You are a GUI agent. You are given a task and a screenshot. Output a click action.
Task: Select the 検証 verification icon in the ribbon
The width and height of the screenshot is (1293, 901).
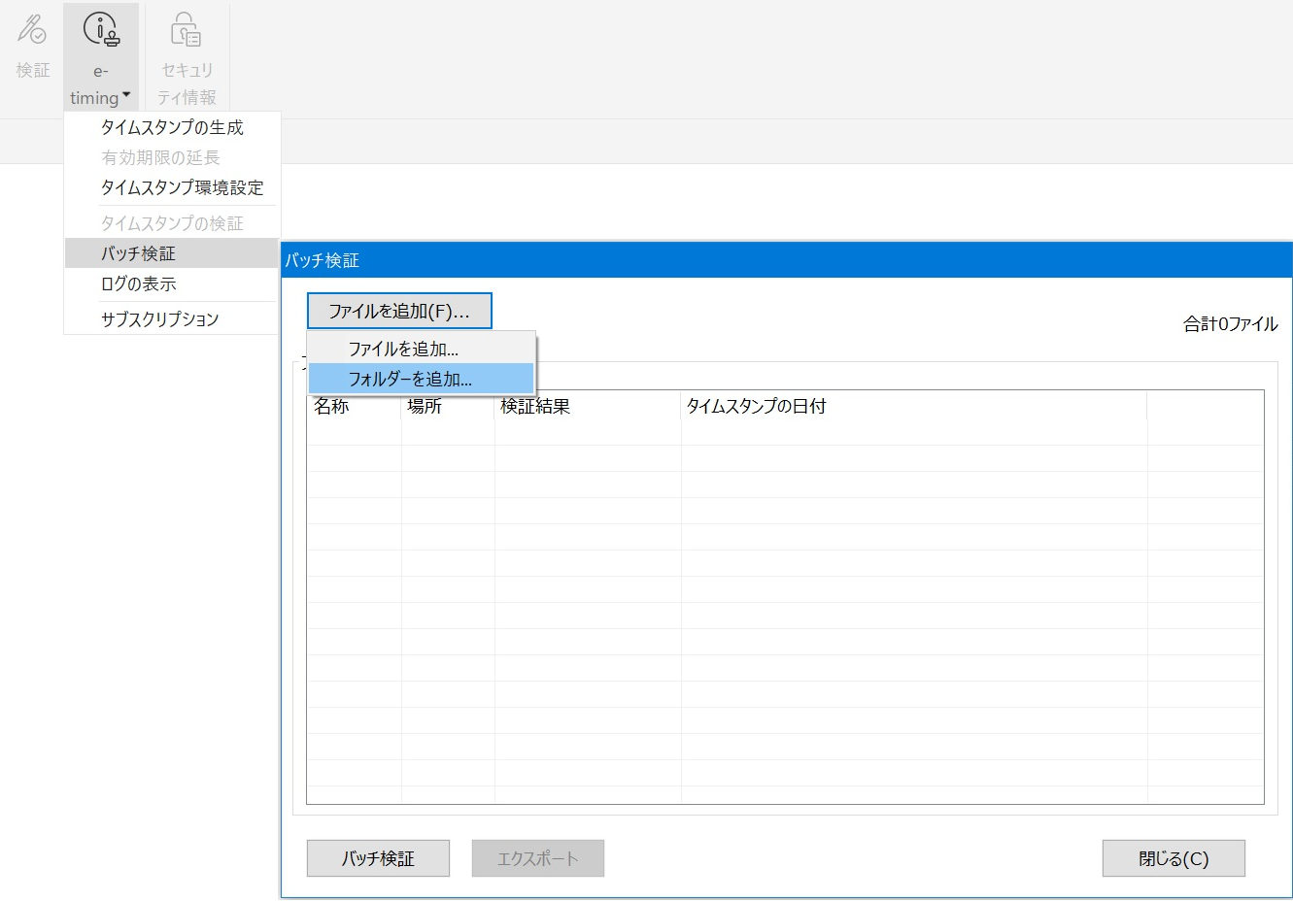point(32,44)
